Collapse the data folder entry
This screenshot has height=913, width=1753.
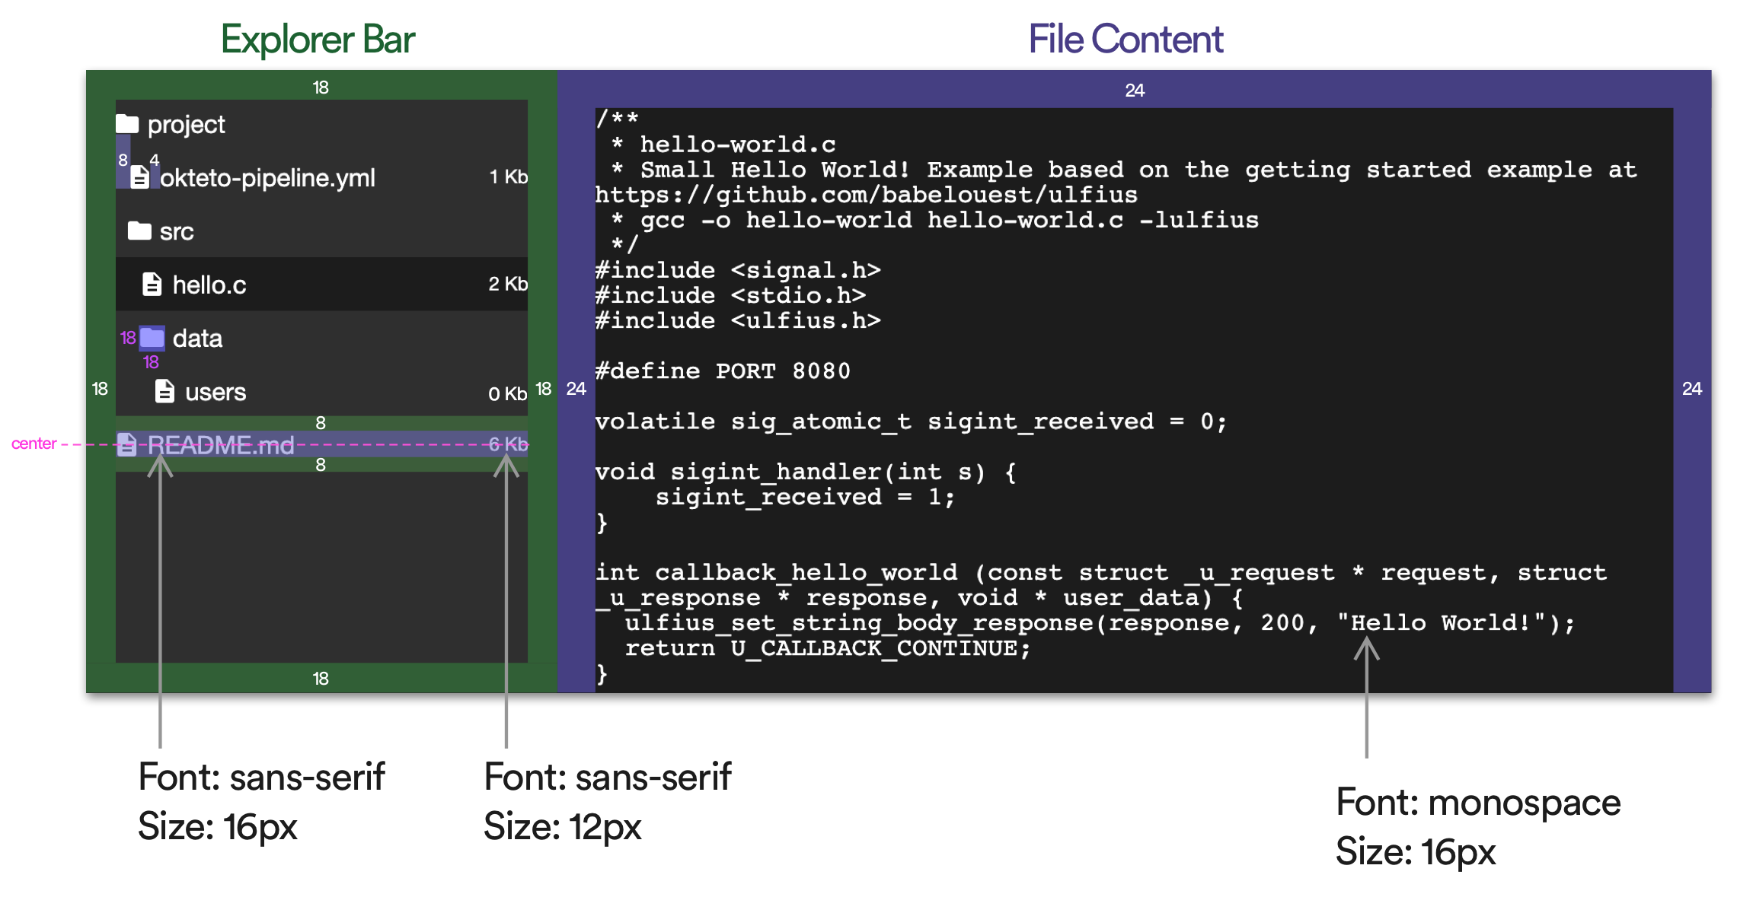[197, 339]
